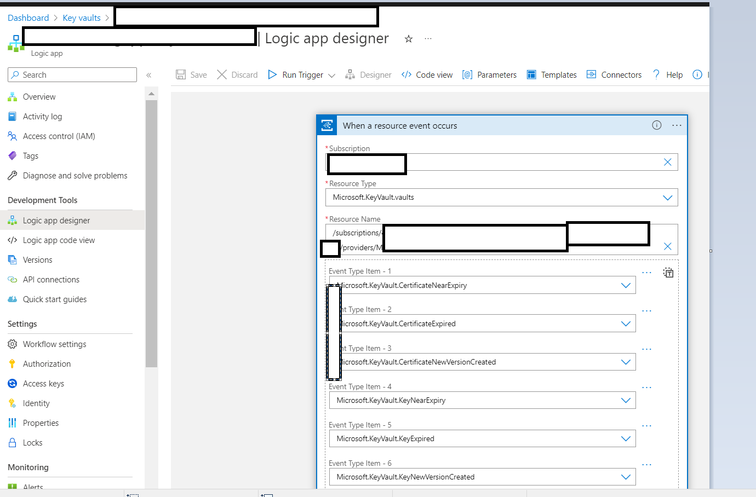Open API connections page

(51, 280)
